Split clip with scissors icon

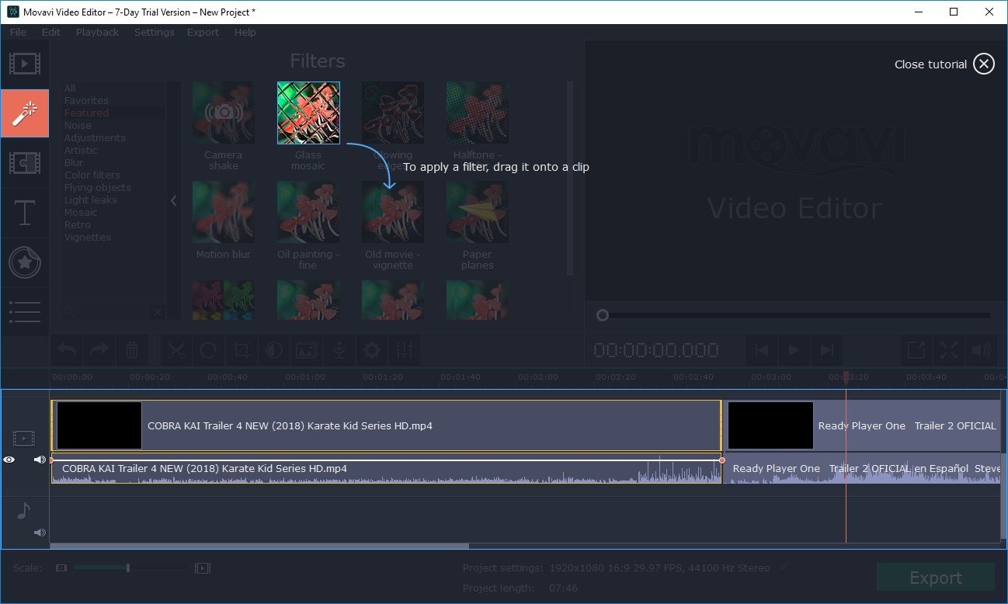176,351
